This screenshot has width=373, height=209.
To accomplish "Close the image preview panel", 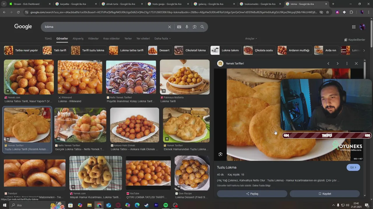I will click(x=356, y=64).
